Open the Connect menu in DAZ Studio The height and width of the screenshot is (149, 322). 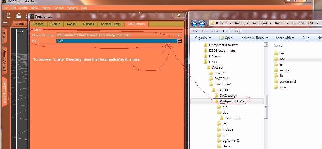click(x=59, y=8)
